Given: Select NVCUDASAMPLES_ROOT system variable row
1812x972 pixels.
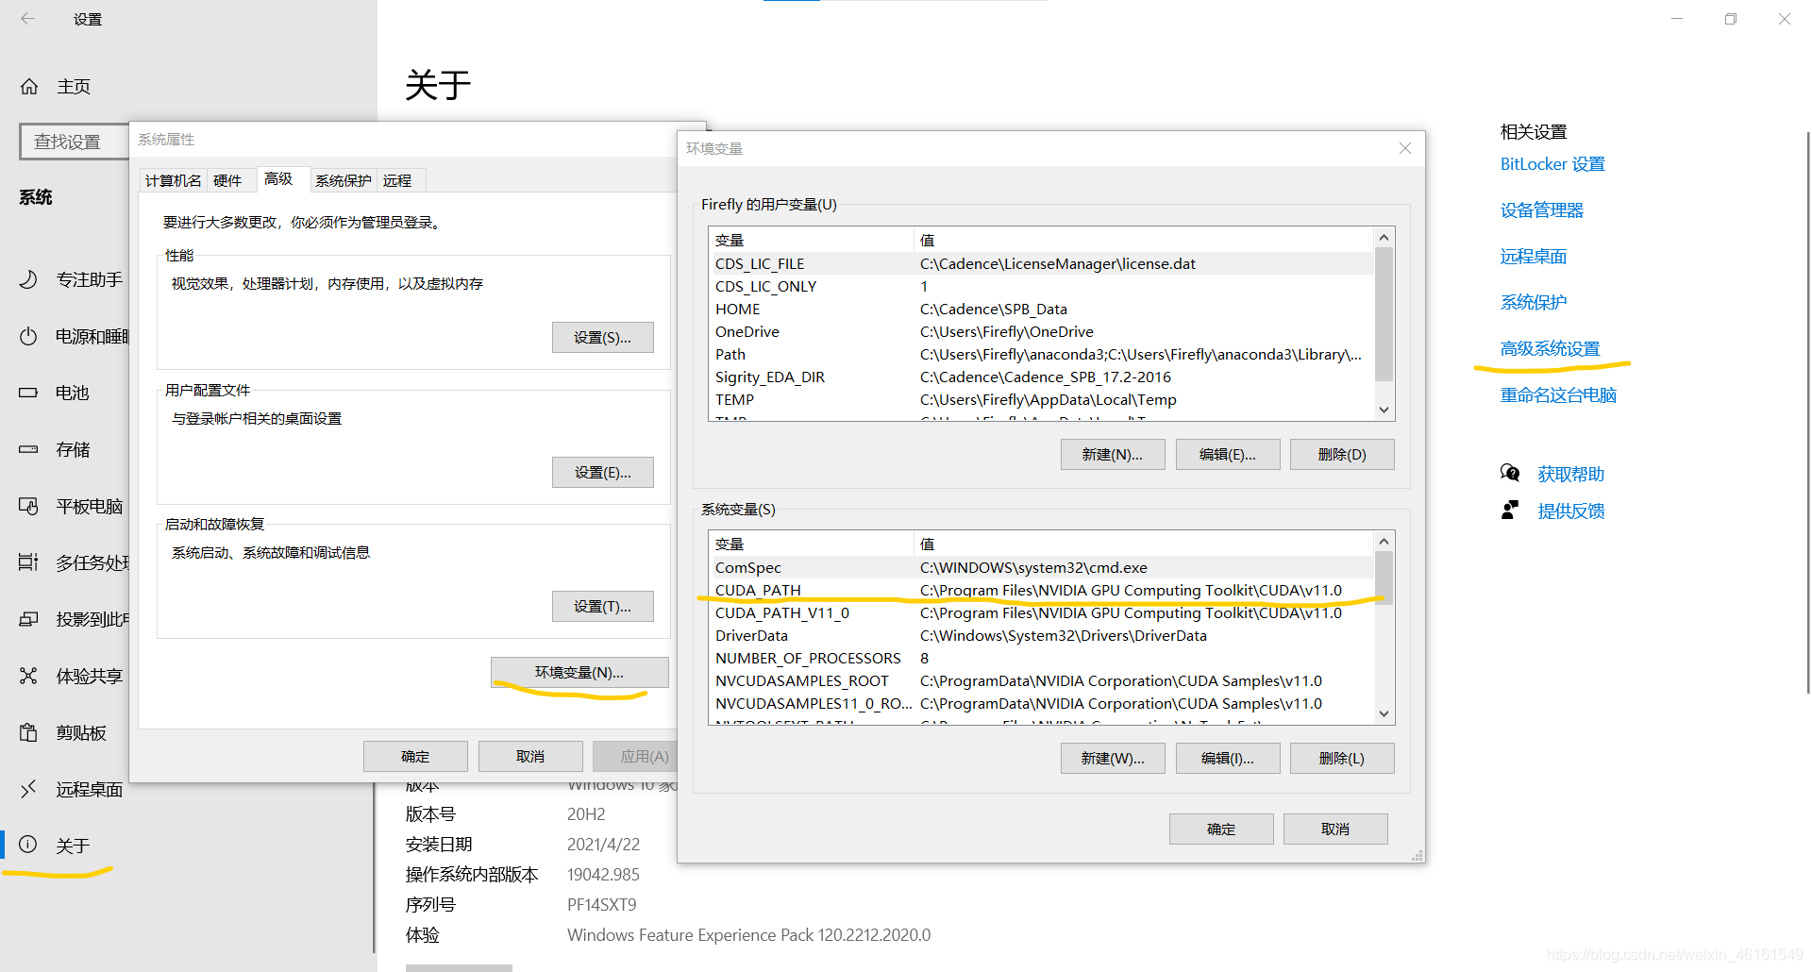Looking at the screenshot, I should 1042,680.
